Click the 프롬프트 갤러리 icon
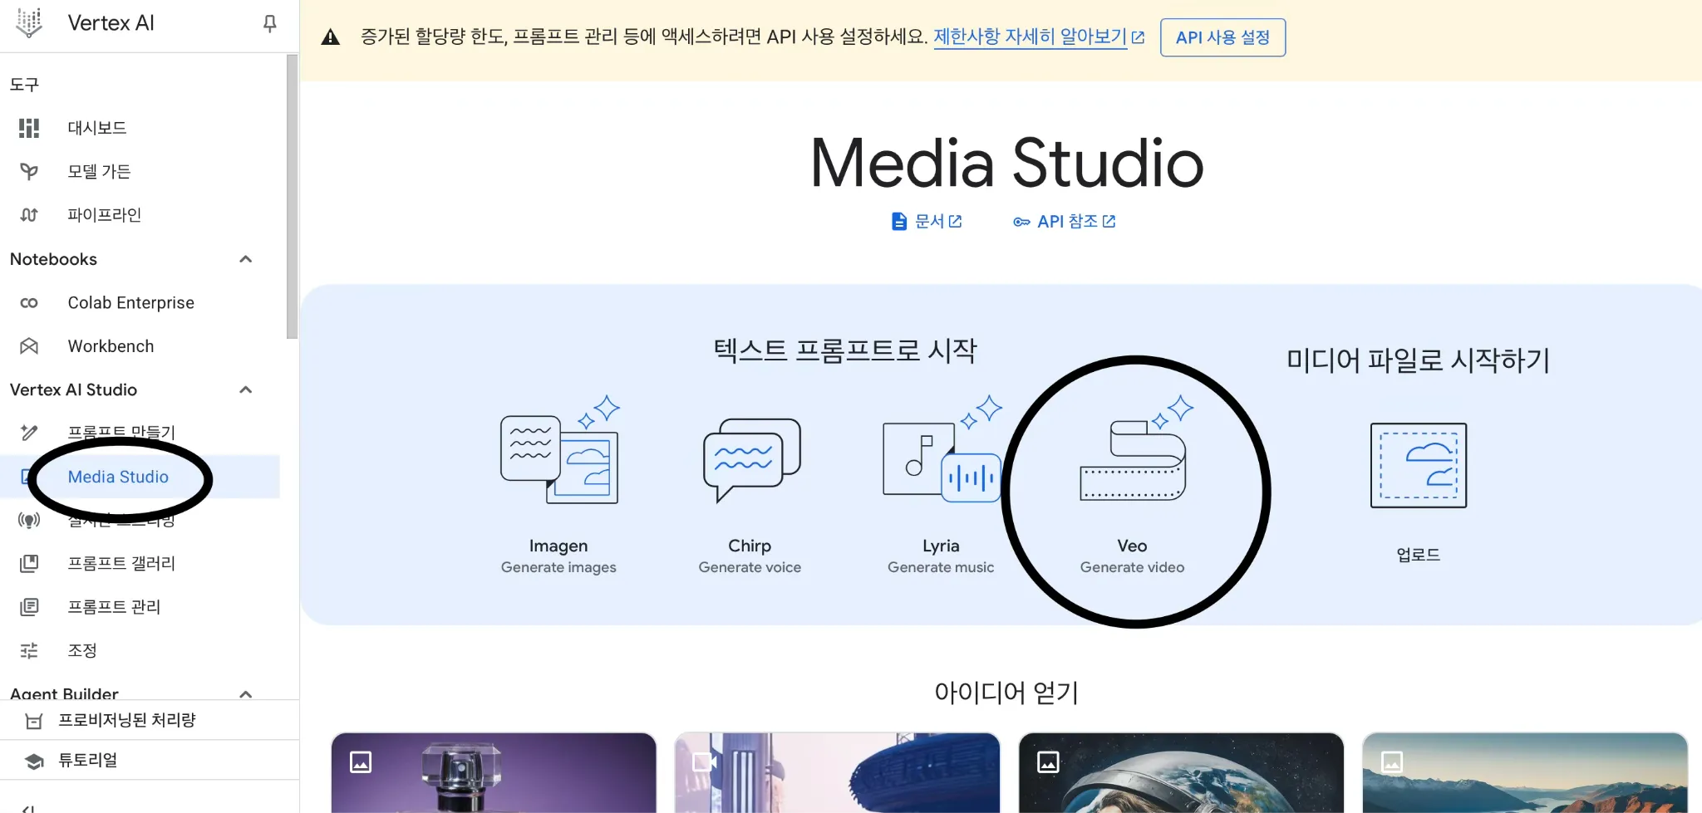This screenshot has height=813, width=1702. pos(29,564)
